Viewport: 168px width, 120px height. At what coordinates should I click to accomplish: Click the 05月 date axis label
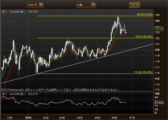tap(98, 118)
